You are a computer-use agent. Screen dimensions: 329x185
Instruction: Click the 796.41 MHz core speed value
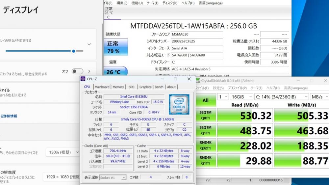click(118, 151)
